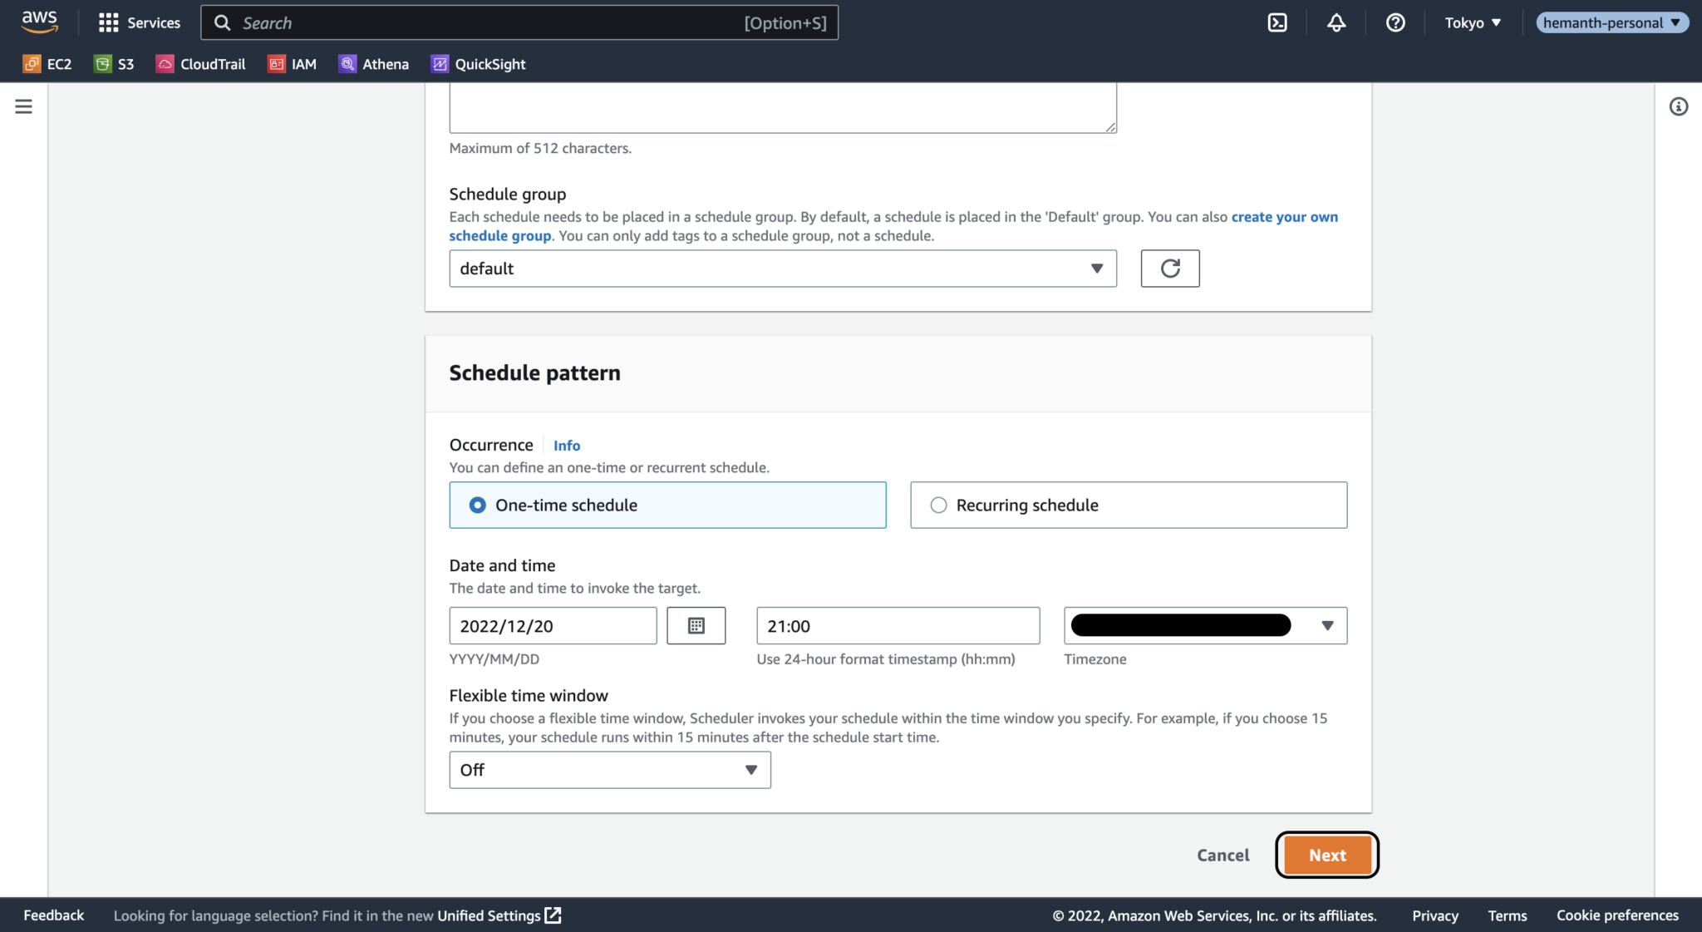Open the date picker calendar
Viewport: 1702px width, 932px height.
696,625
